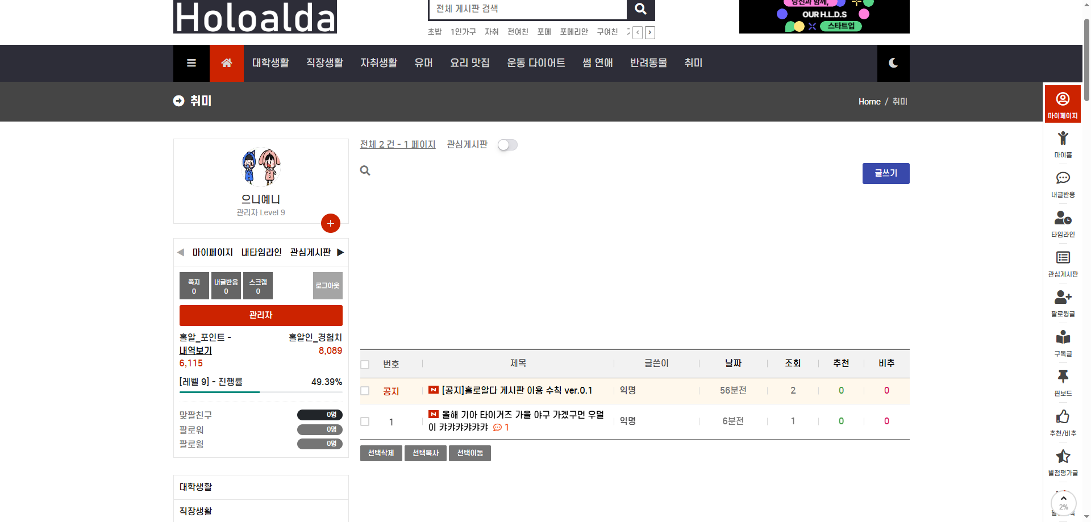This screenshot has width=1091, height=522.
Task: Open 마이페이지 icon in right sidebar
Action: click(x=1063, y=103)
